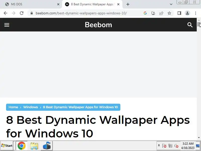Click the vertical scrollbar thumb
Viewport: 201px width, 151px height.
pyautogui.click(x=199, y=24)
